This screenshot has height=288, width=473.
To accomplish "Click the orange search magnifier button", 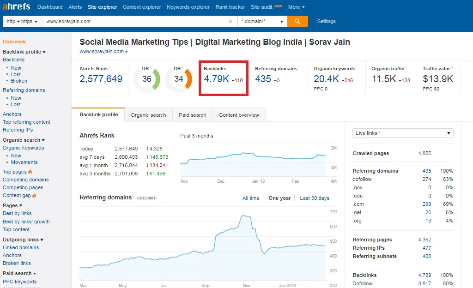I will (297, 21).
